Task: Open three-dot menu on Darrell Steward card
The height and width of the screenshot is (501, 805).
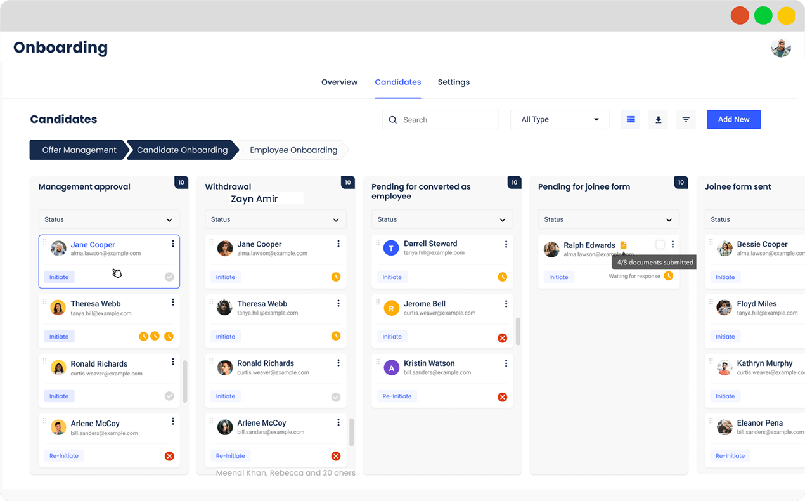Action: [506, 244]
